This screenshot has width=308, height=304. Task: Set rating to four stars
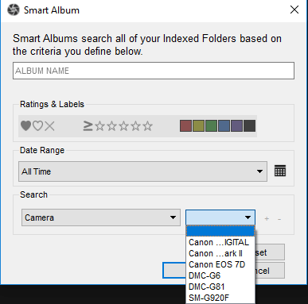[135, 126]
